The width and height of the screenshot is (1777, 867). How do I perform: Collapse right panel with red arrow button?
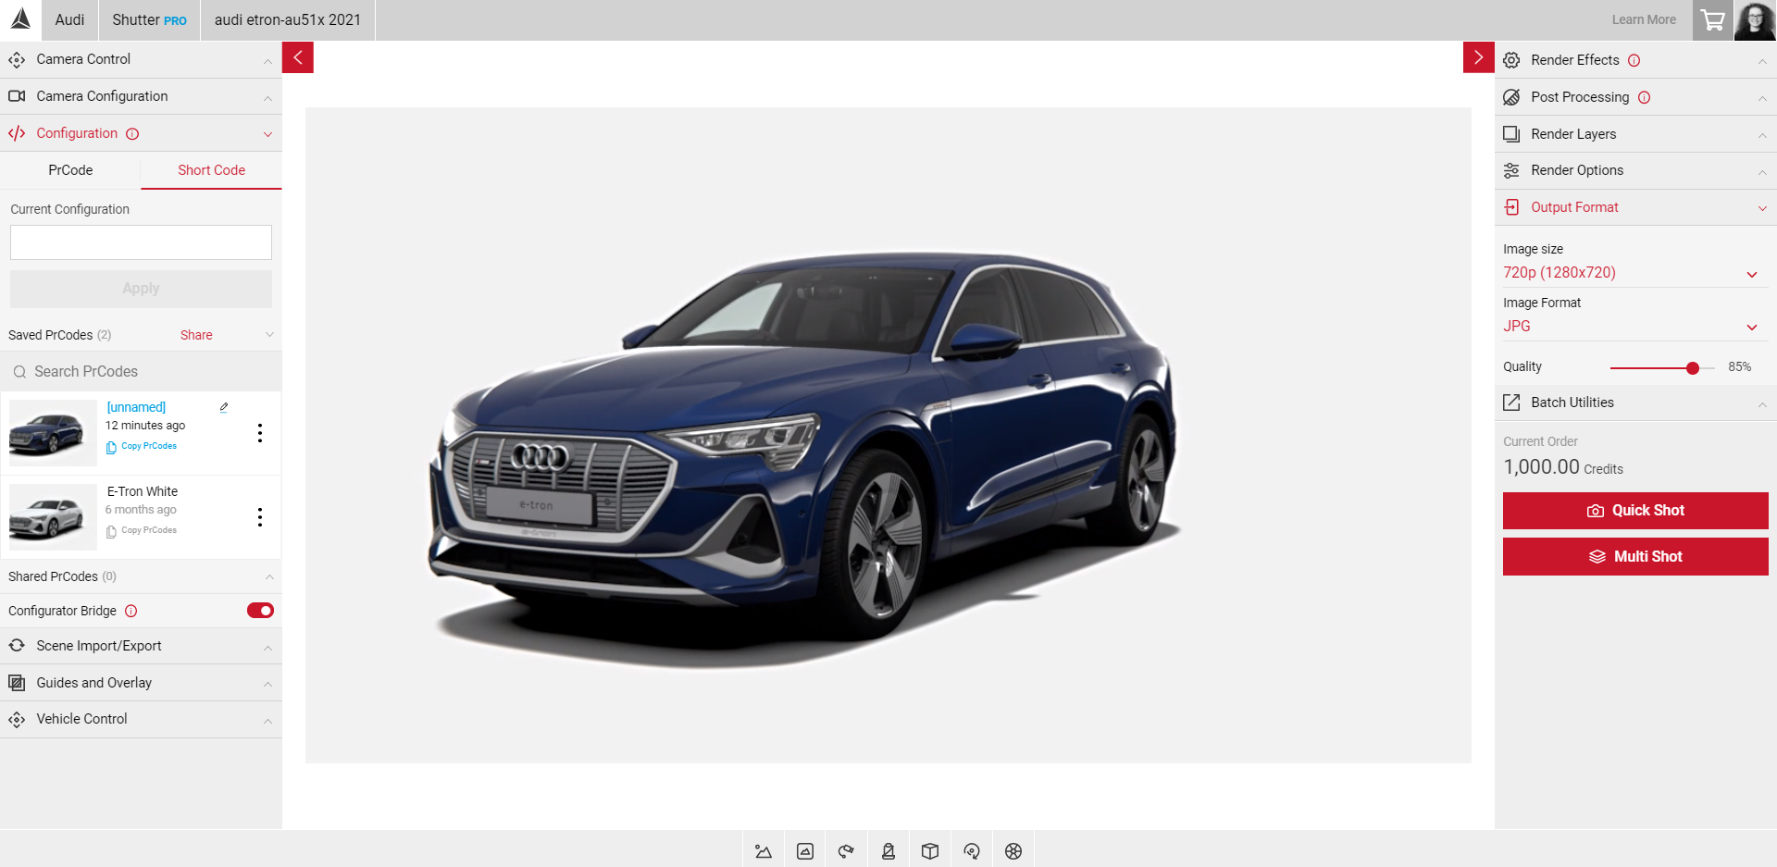pos(1478,57)
